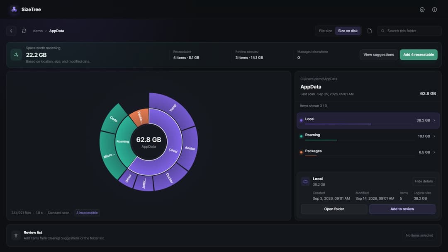Open settings via the gear icon

click(x=422, y=10)
